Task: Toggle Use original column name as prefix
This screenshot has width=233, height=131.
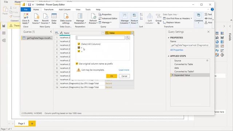Action: pyautogui.click(x=77, y=64)
